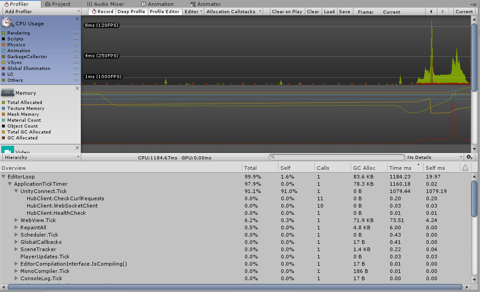Click the search magnifier in the search field
Image resolution: width=480 pixels, height=292 pixels.
272,157
